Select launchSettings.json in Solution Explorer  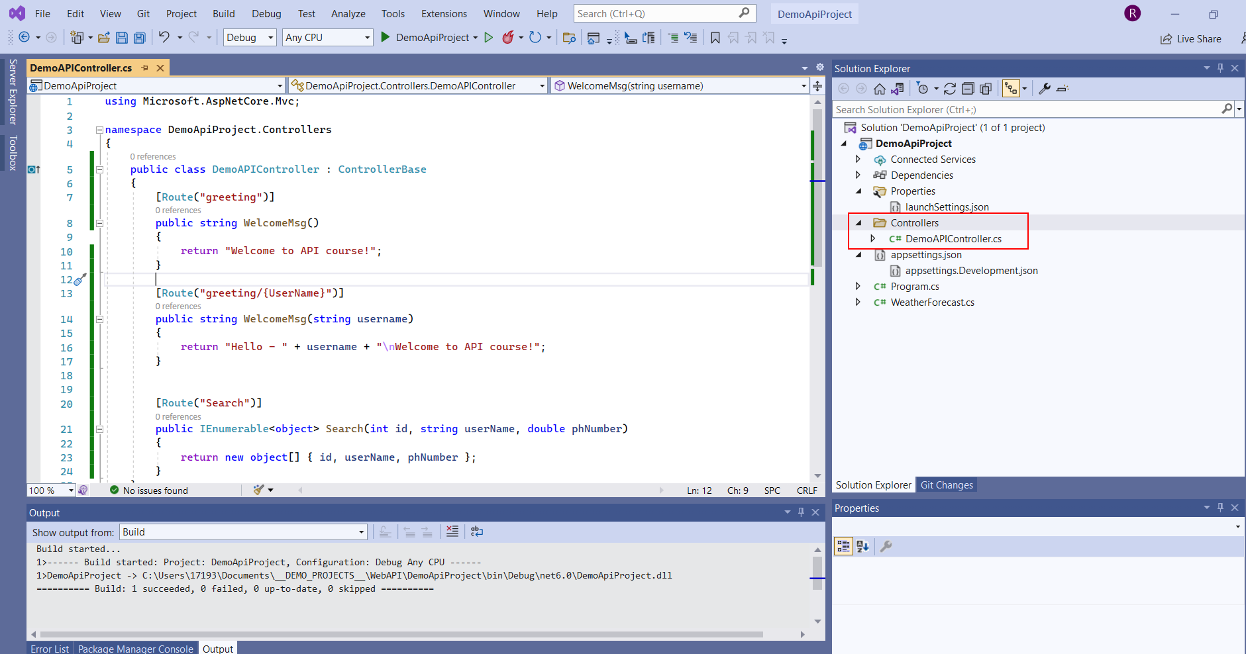[x=947, y=207]
